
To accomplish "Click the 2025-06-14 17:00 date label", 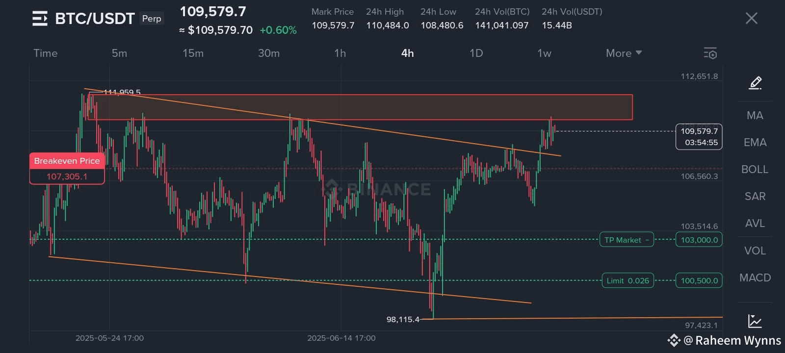I will [x=341, y=338].
